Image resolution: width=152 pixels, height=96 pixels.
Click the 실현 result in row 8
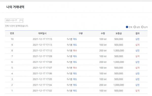138,50
